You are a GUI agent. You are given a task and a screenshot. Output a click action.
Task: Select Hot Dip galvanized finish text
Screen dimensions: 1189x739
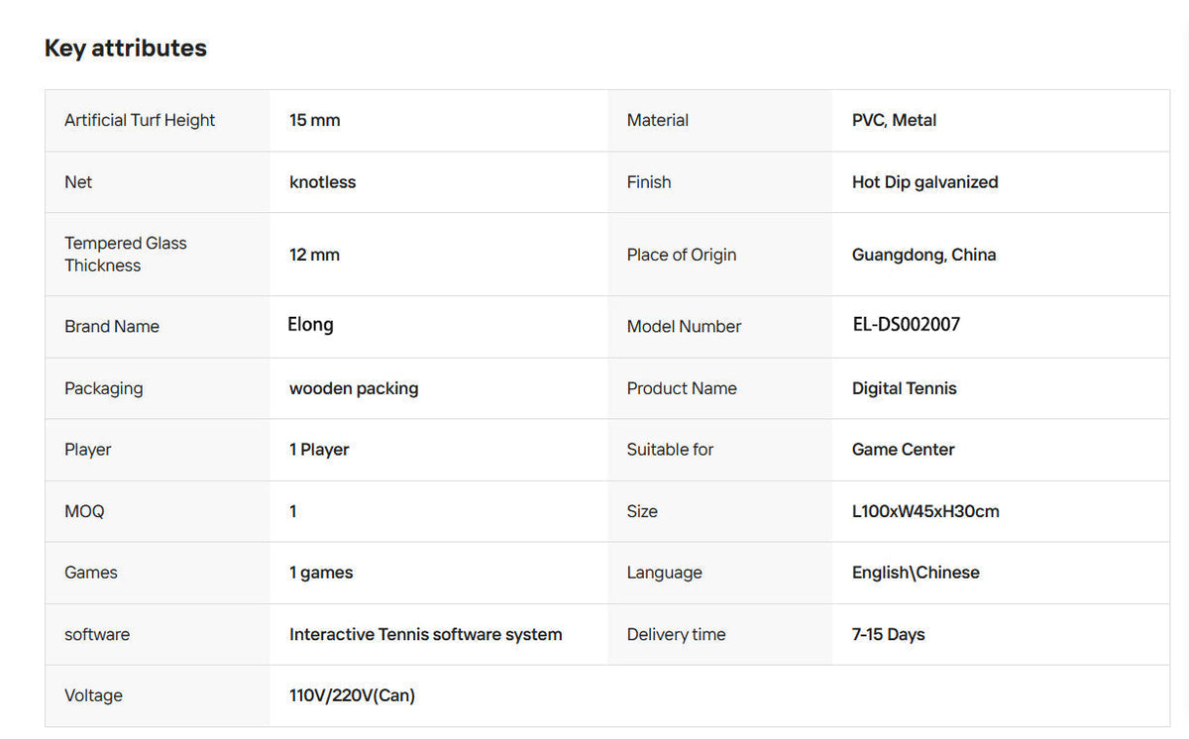[925, 182]
